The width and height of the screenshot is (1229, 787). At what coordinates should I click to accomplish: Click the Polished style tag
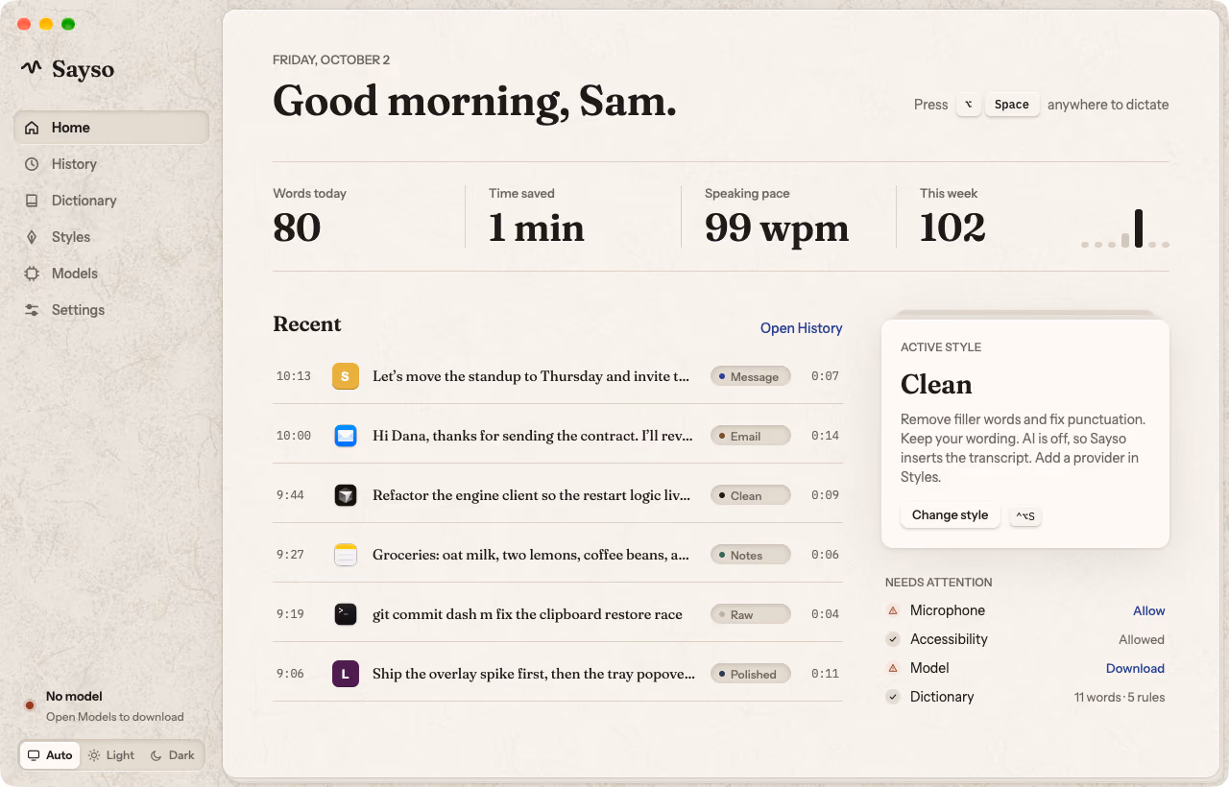click(x=751, y=674)
